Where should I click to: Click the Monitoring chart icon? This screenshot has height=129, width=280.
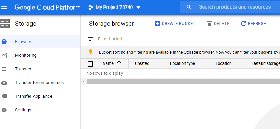pos(4,55)
